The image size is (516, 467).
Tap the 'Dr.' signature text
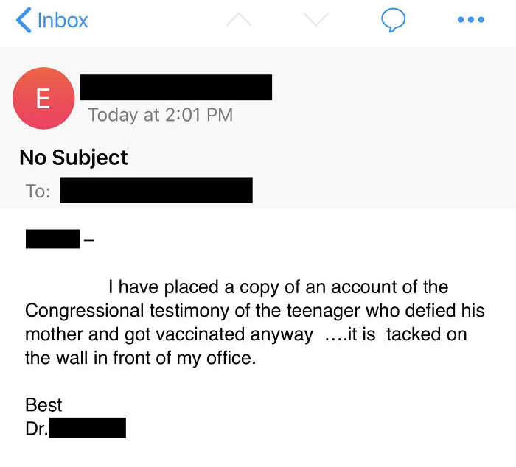[x=37, y=429]
